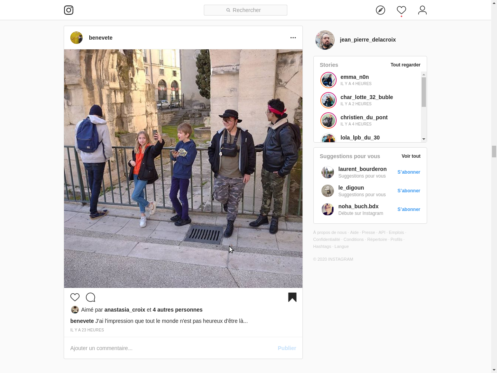Image resolution: width=497 pixels, height=373 pixels.
Task: Follow laurent_bourderon with S'abonner
Action: point(408,172)
